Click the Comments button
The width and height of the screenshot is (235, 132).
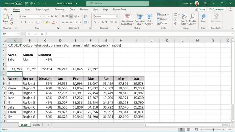coord(217,10)
